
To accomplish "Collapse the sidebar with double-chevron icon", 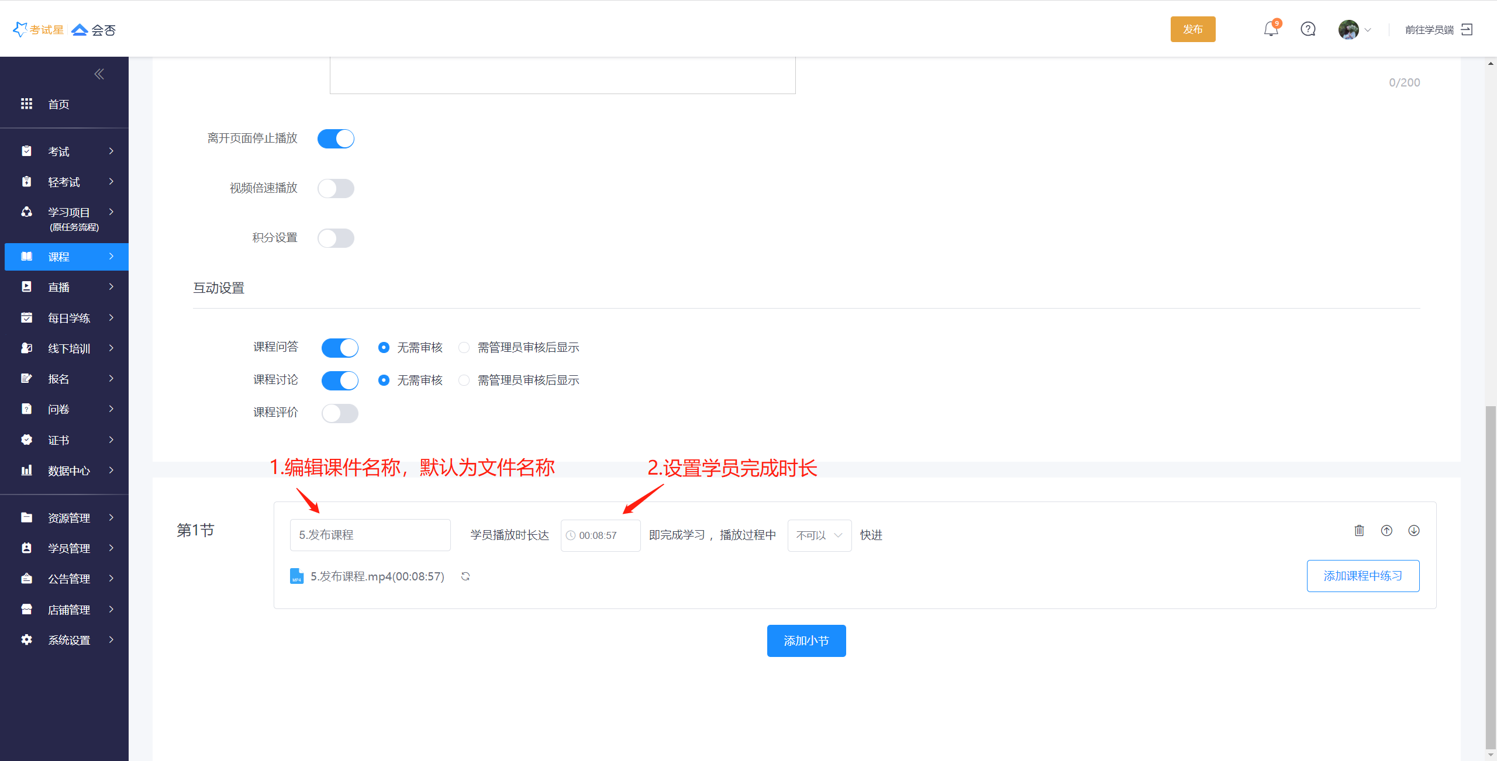I will (x=99, y=74).
